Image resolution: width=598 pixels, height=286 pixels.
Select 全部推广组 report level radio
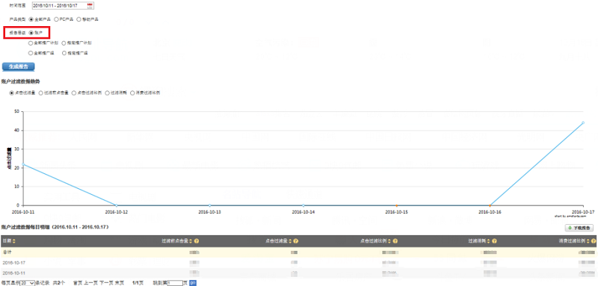31,53
